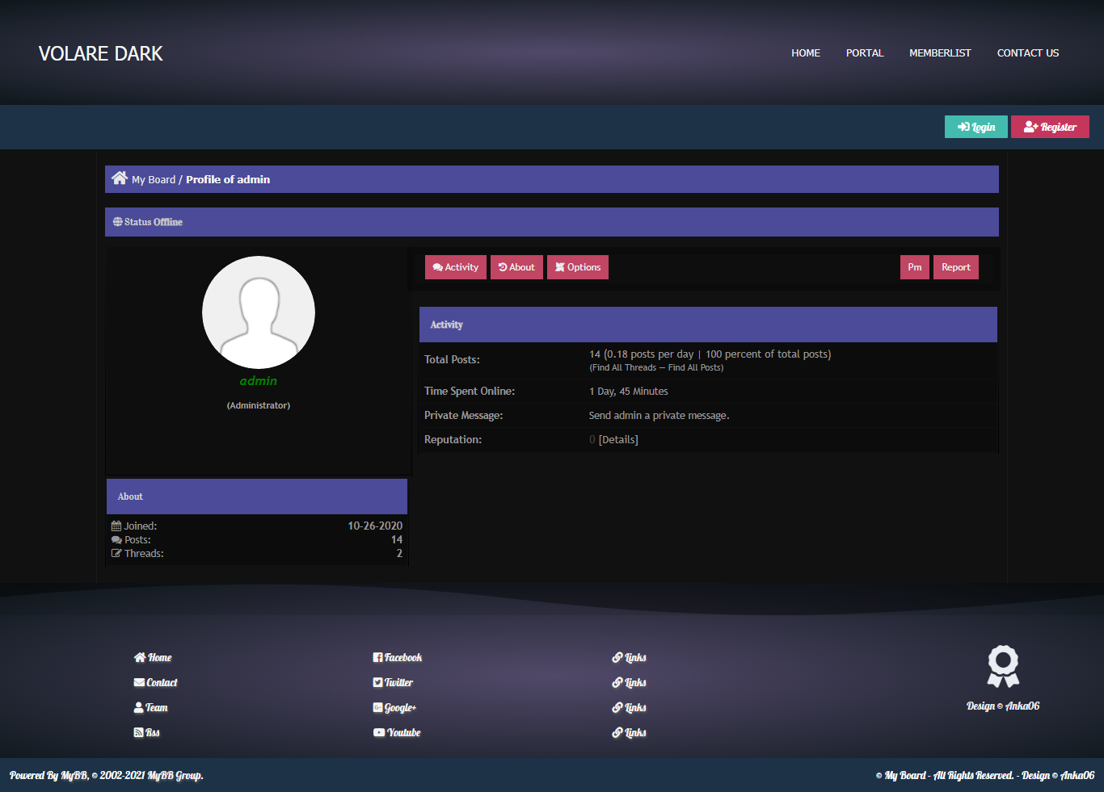1104x792 pixels.
Task: Open the reputation Details link
Action: coord(618,440)
